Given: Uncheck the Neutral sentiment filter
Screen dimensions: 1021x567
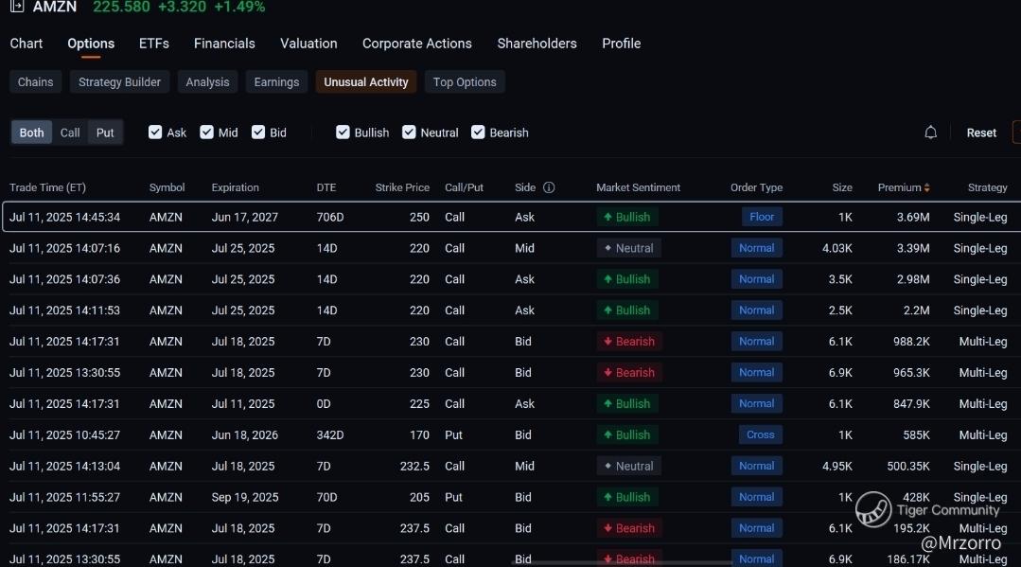Looking at the screenshot, I should 409,133.
